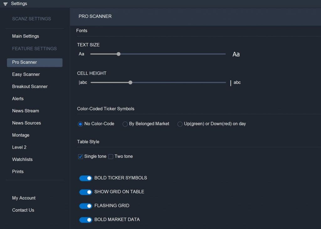
Task: Turn off Show Grid On Table
Action: click(85, 192)
